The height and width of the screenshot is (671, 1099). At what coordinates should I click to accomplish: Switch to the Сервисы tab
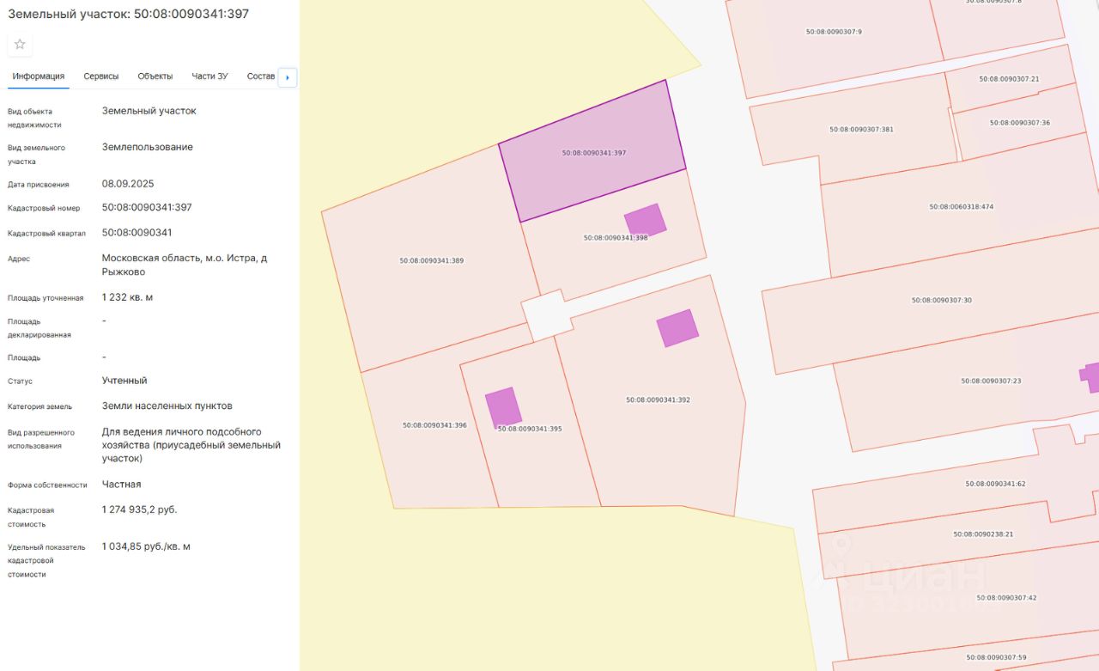coord(101,76)
